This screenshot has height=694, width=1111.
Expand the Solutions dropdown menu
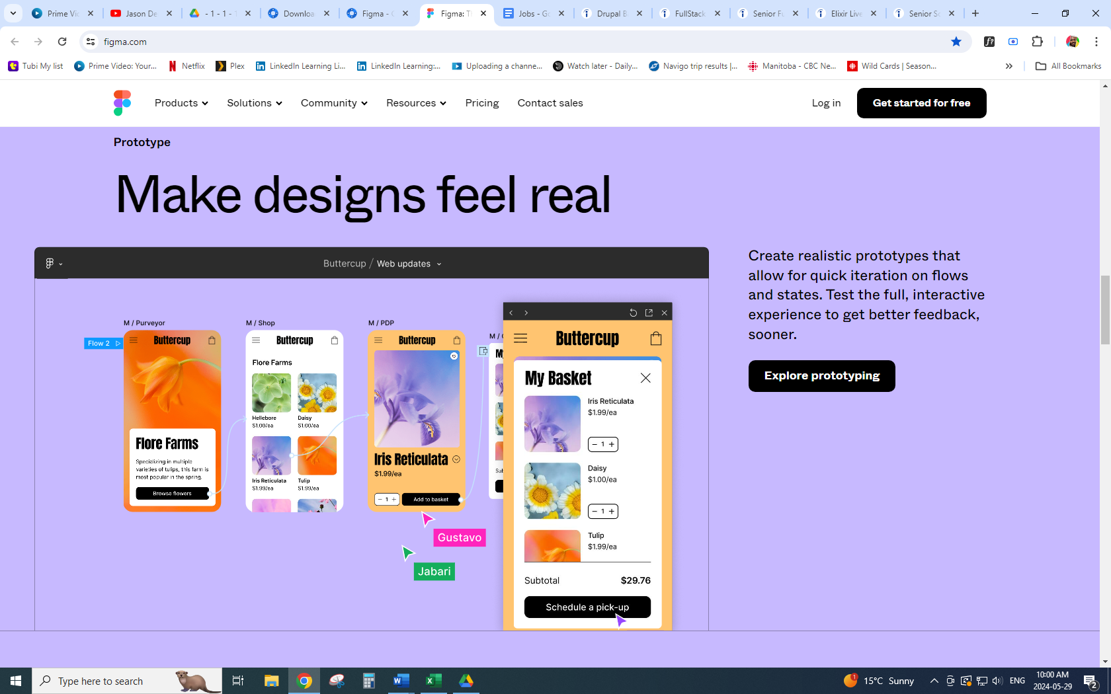tap(254, 103)
